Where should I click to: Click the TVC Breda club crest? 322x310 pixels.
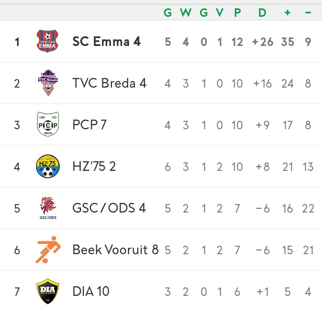48,83
